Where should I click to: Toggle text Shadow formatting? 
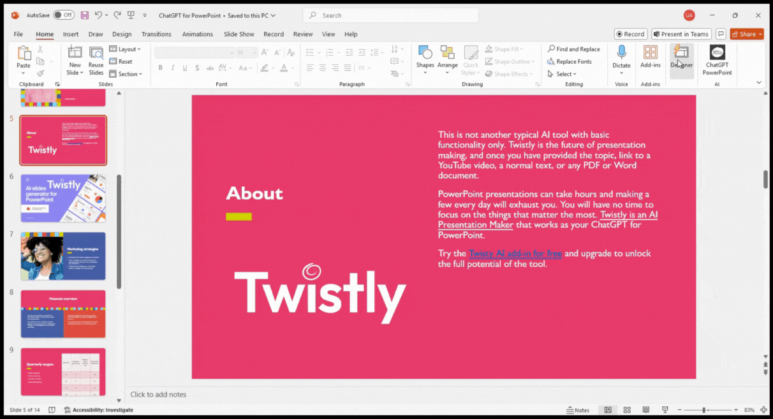tap(198, 68)
